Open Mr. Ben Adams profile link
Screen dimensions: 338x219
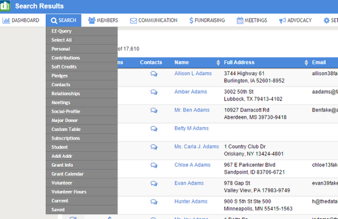click(192, 110)
